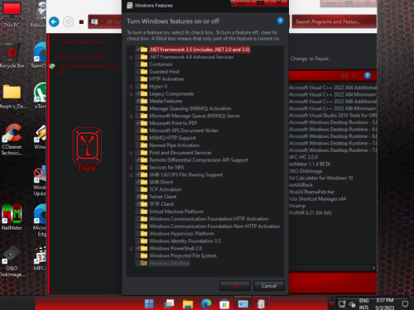Click the back arrow in Control Panel window

(54, 21)
